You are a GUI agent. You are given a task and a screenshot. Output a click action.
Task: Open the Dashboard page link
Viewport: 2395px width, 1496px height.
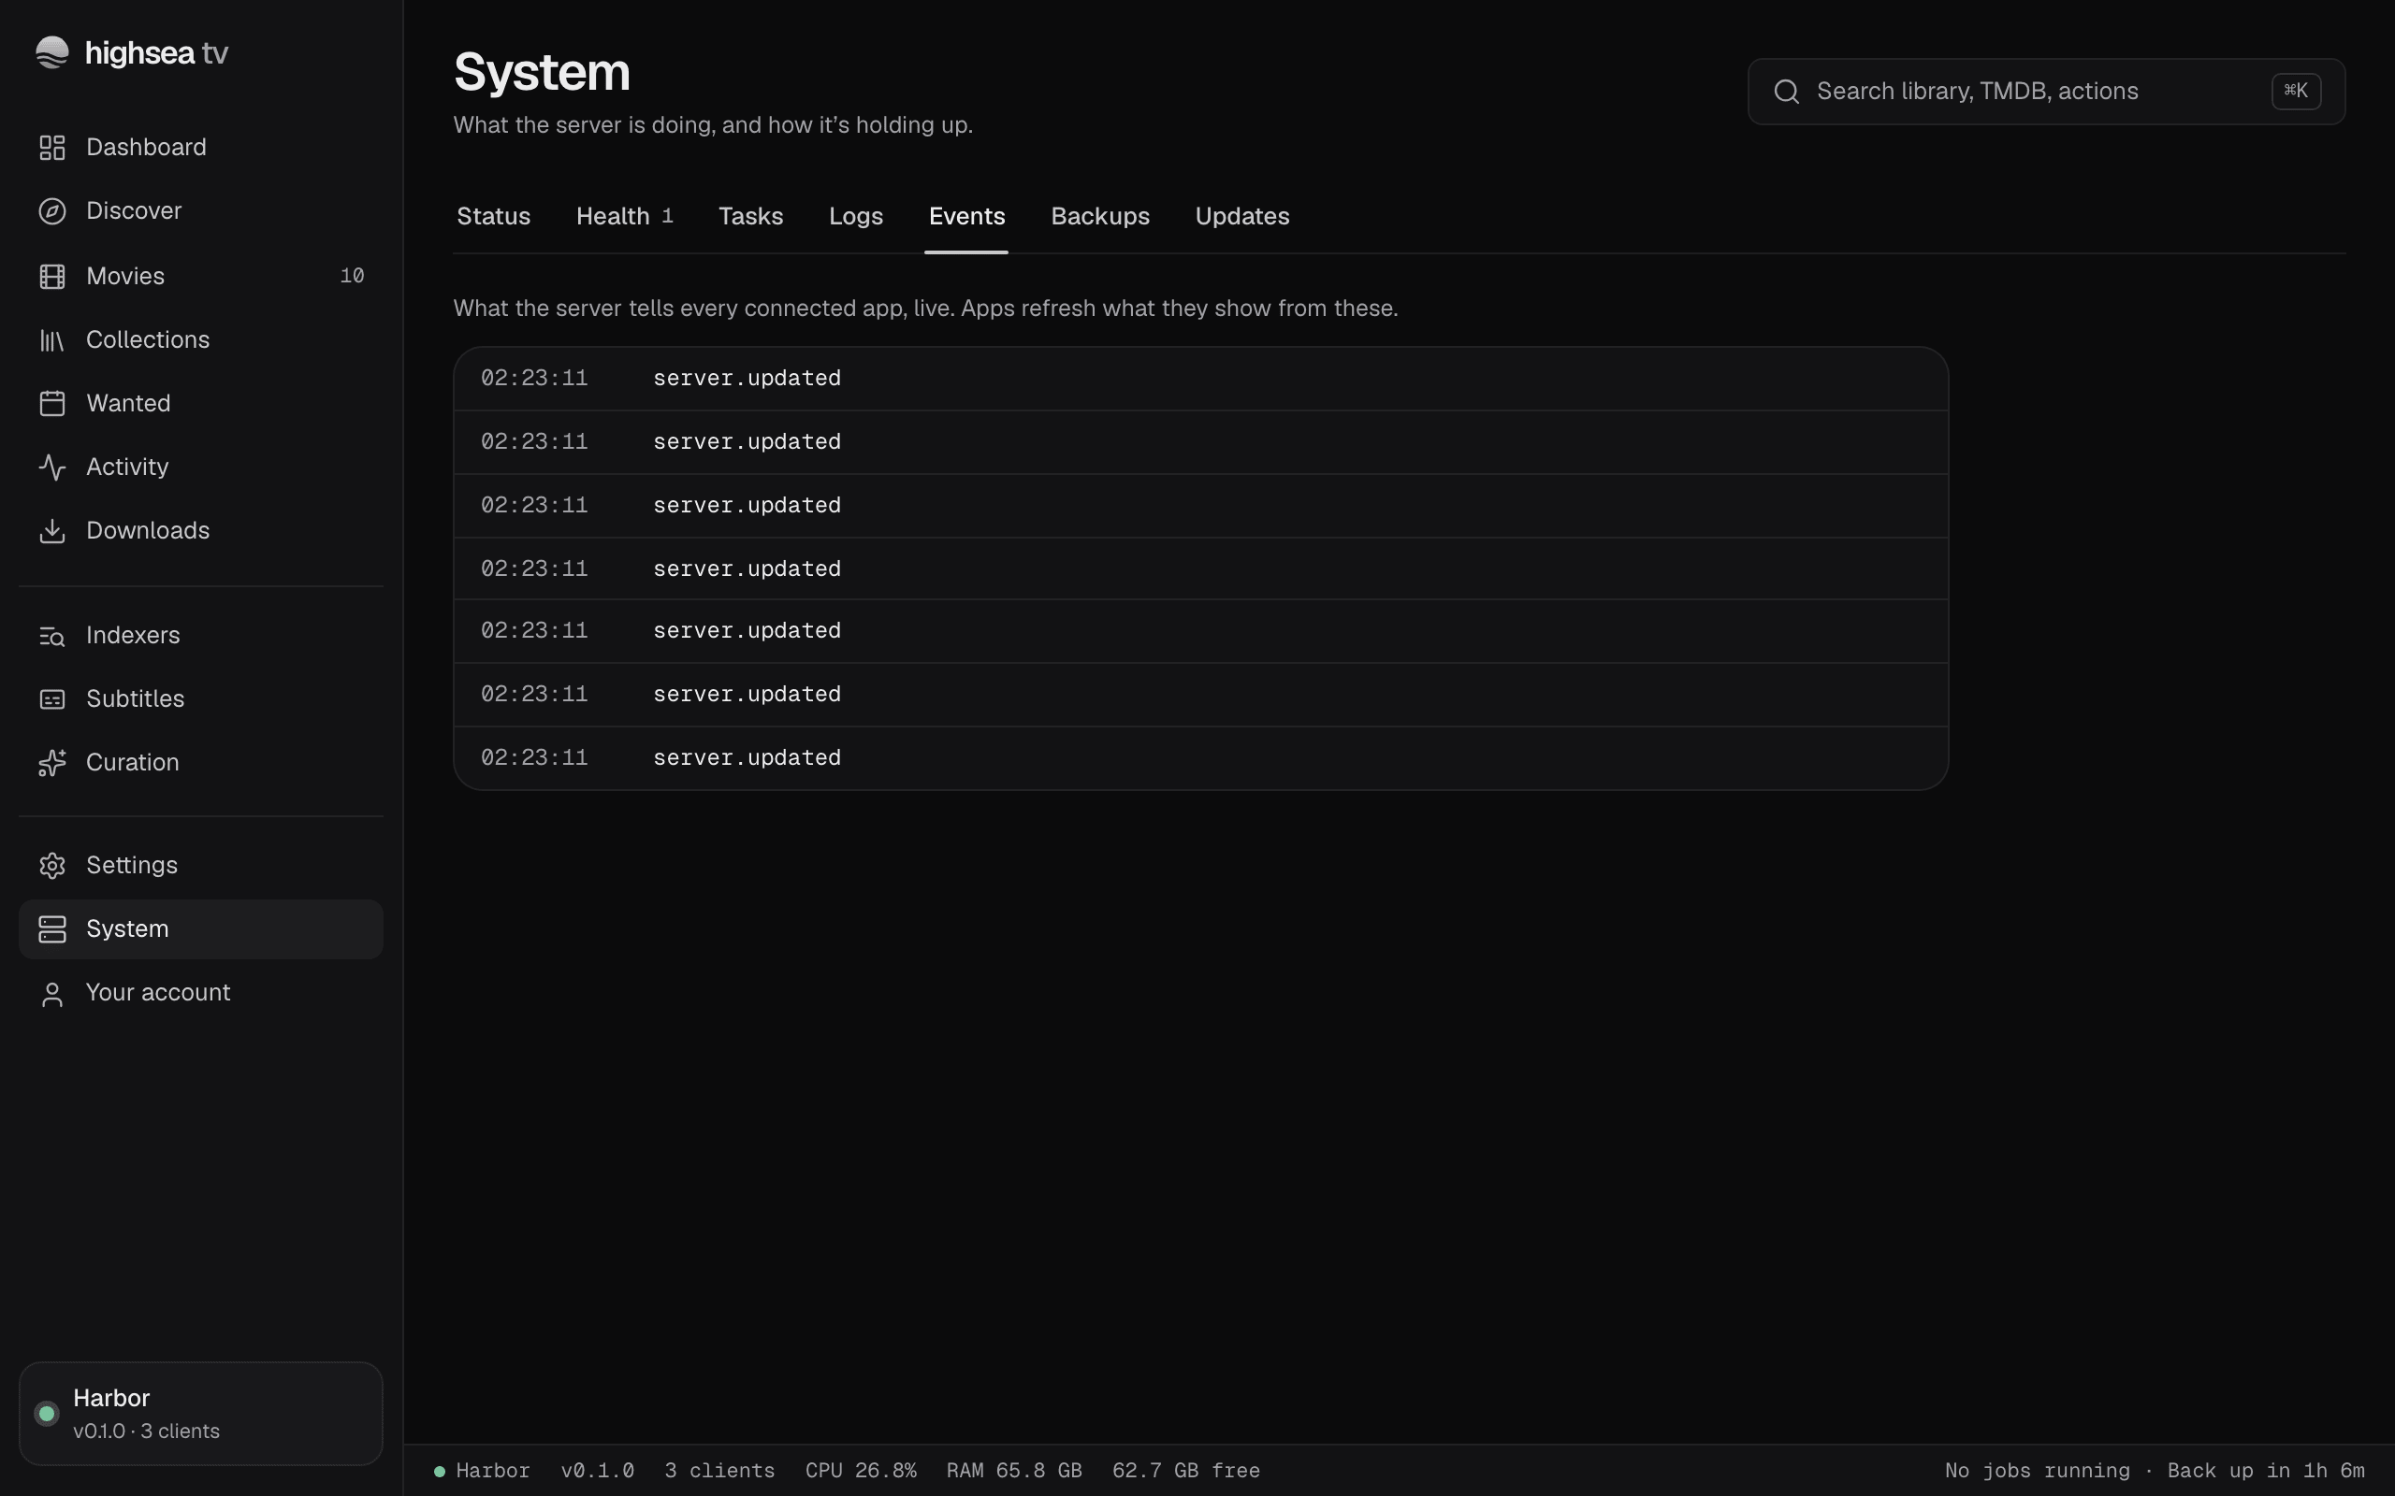(201, 148)
